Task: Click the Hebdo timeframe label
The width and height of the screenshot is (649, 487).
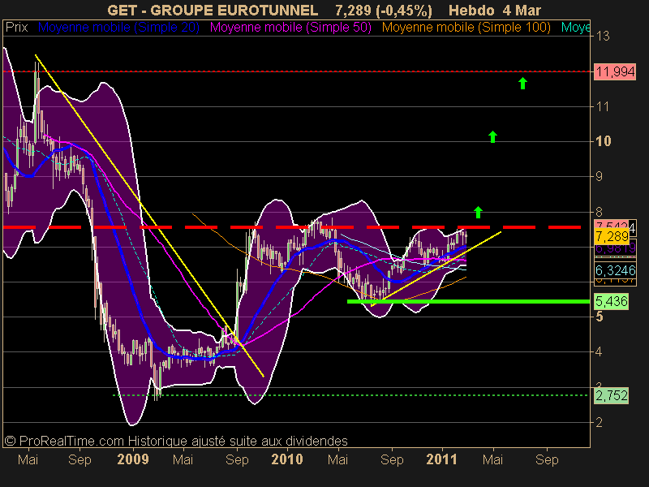Action: pyautogui.click(x=471, y=10)
